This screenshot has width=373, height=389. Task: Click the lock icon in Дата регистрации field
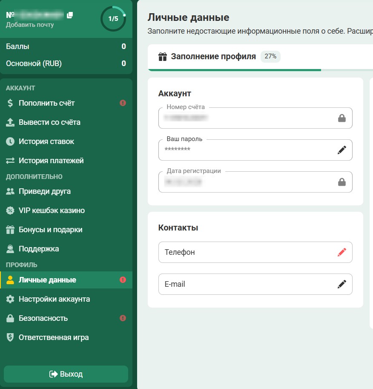pos(342,182)
